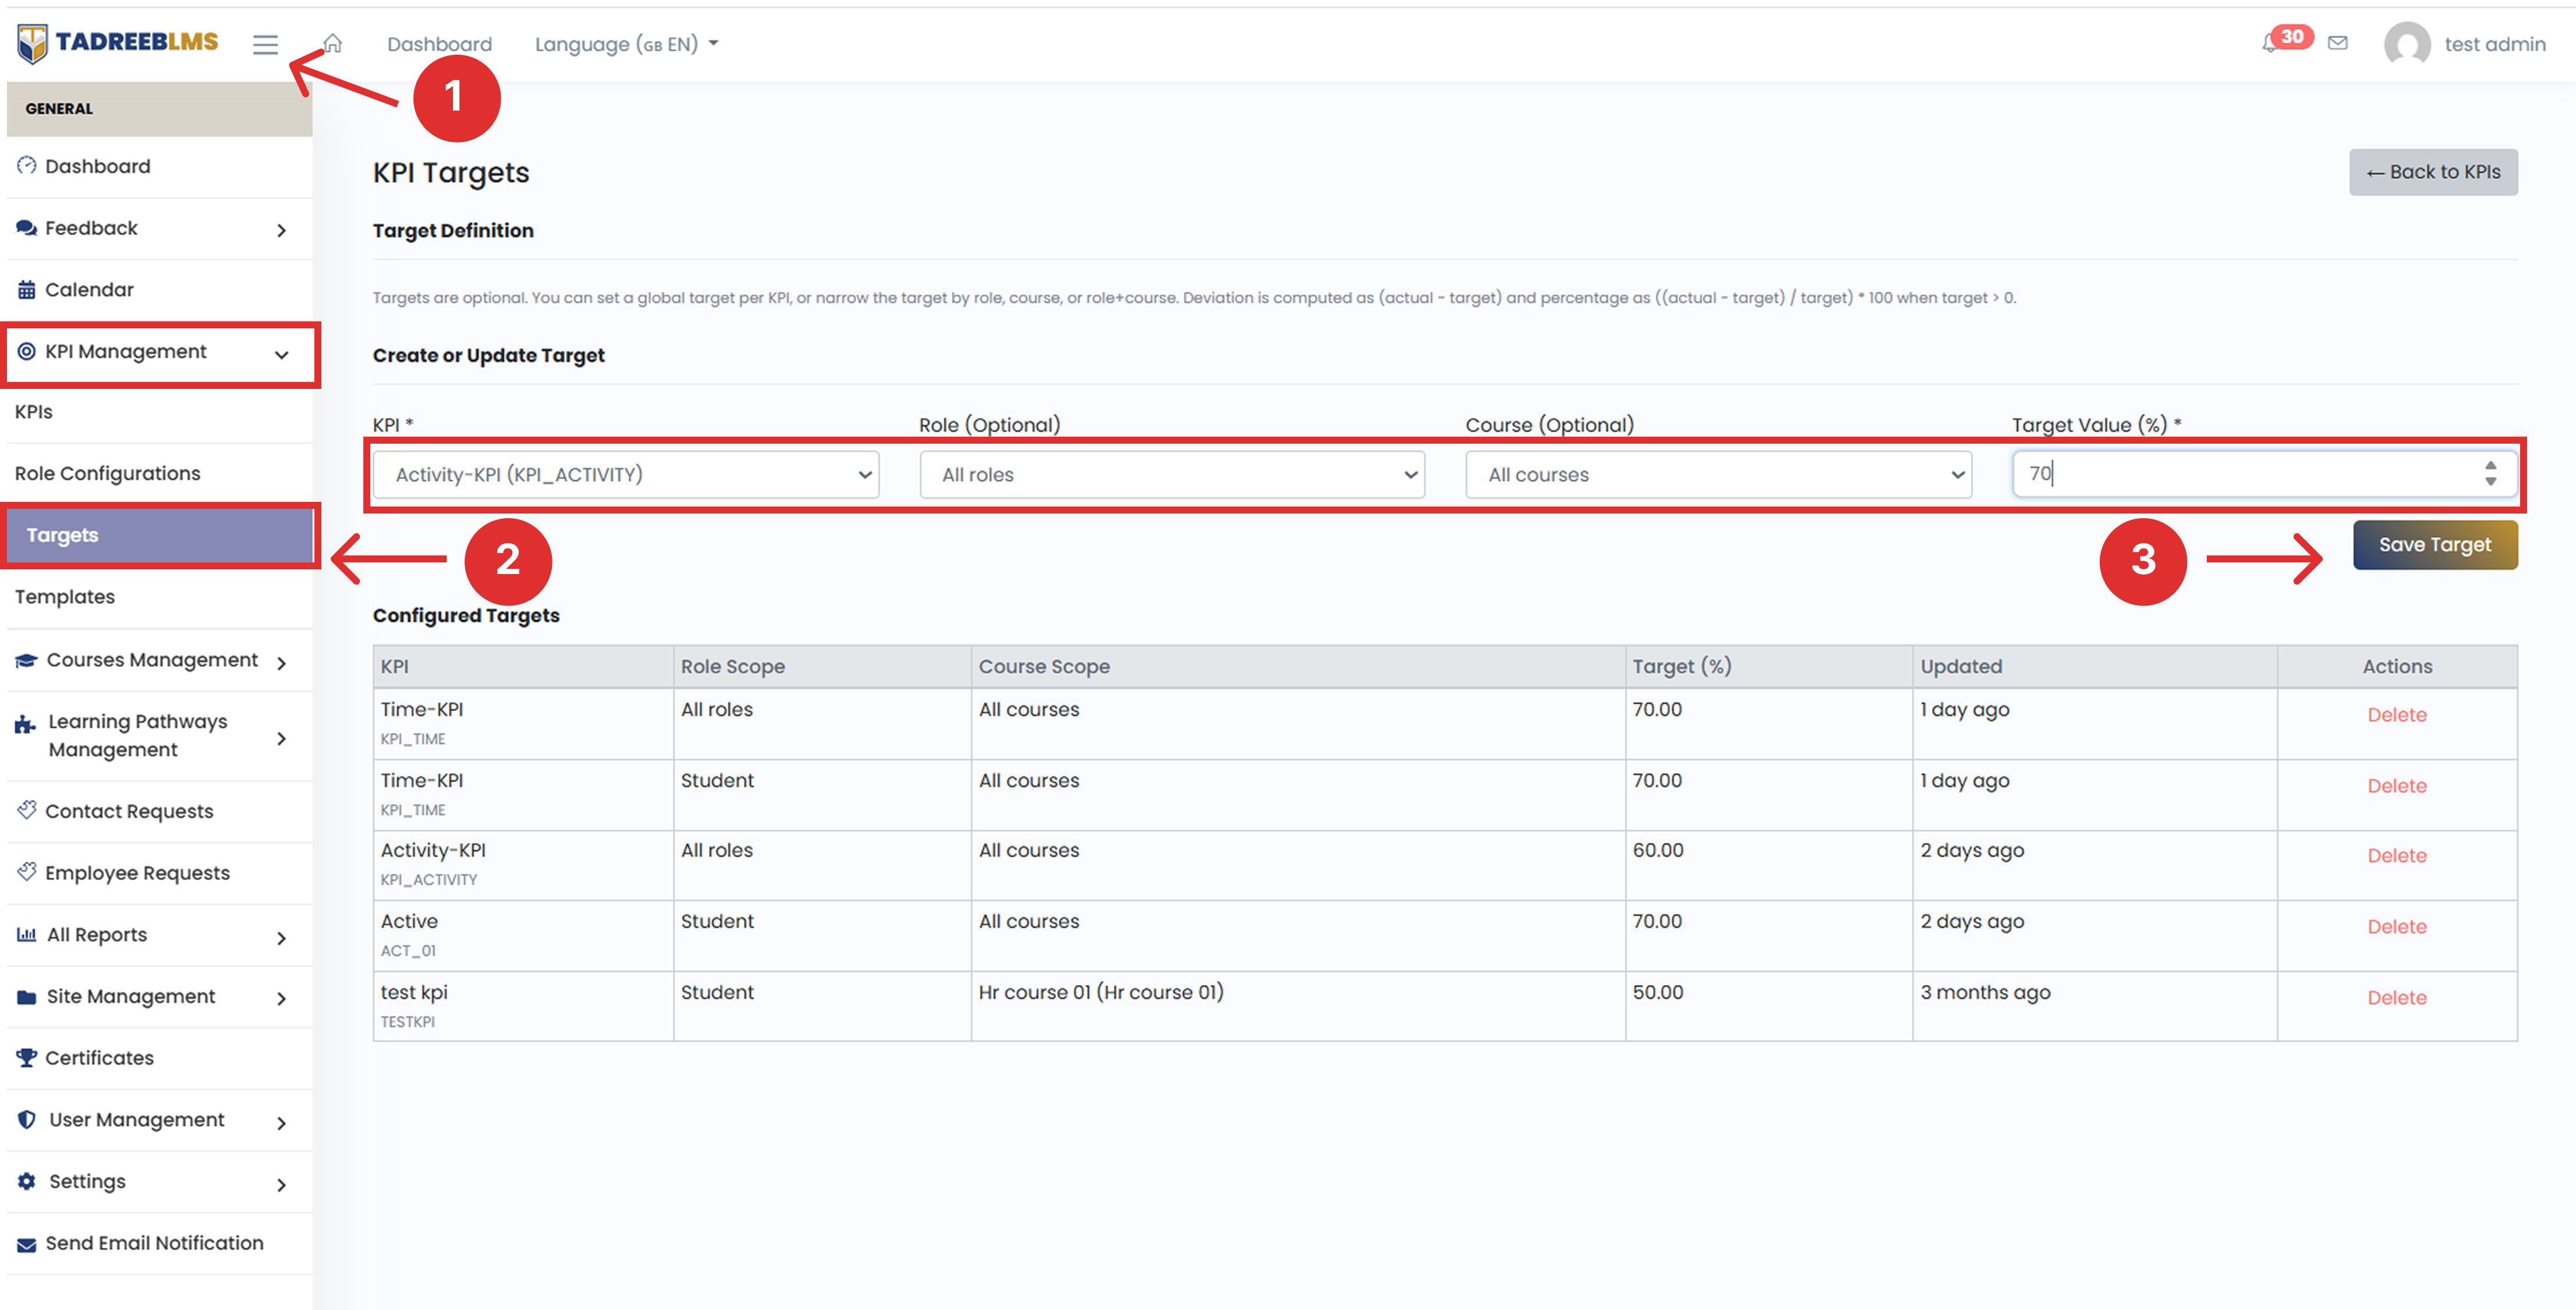Image resolution: width=2576 pixels, height=1310 pixels.
Task: Open the notifications bell with 30 badge
Action: pos(2286,40)
